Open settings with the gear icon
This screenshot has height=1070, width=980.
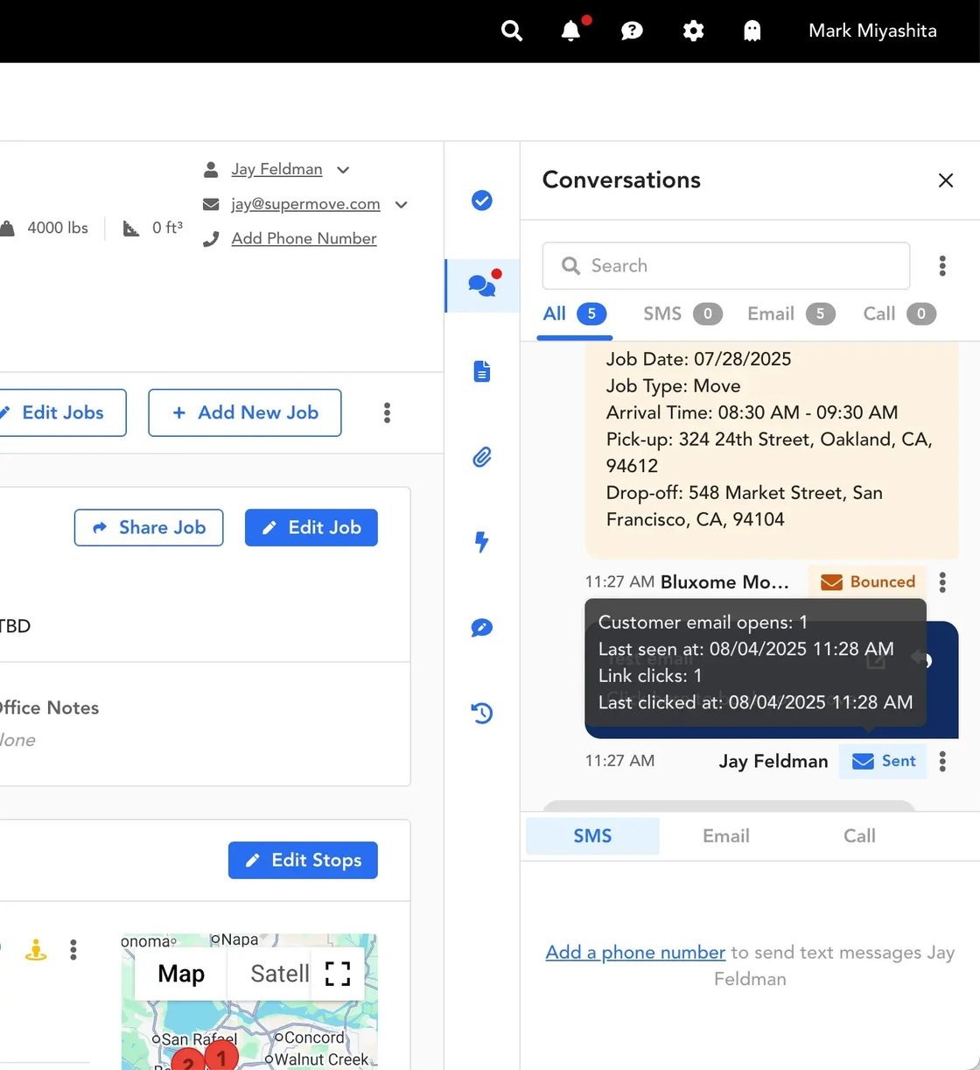point(693,31)
